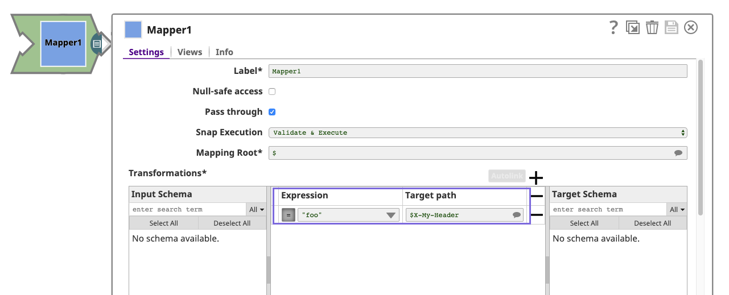Open the Snap Execution dropdown
The width and height of the screenshot is (729, 295).
[477, 132]
